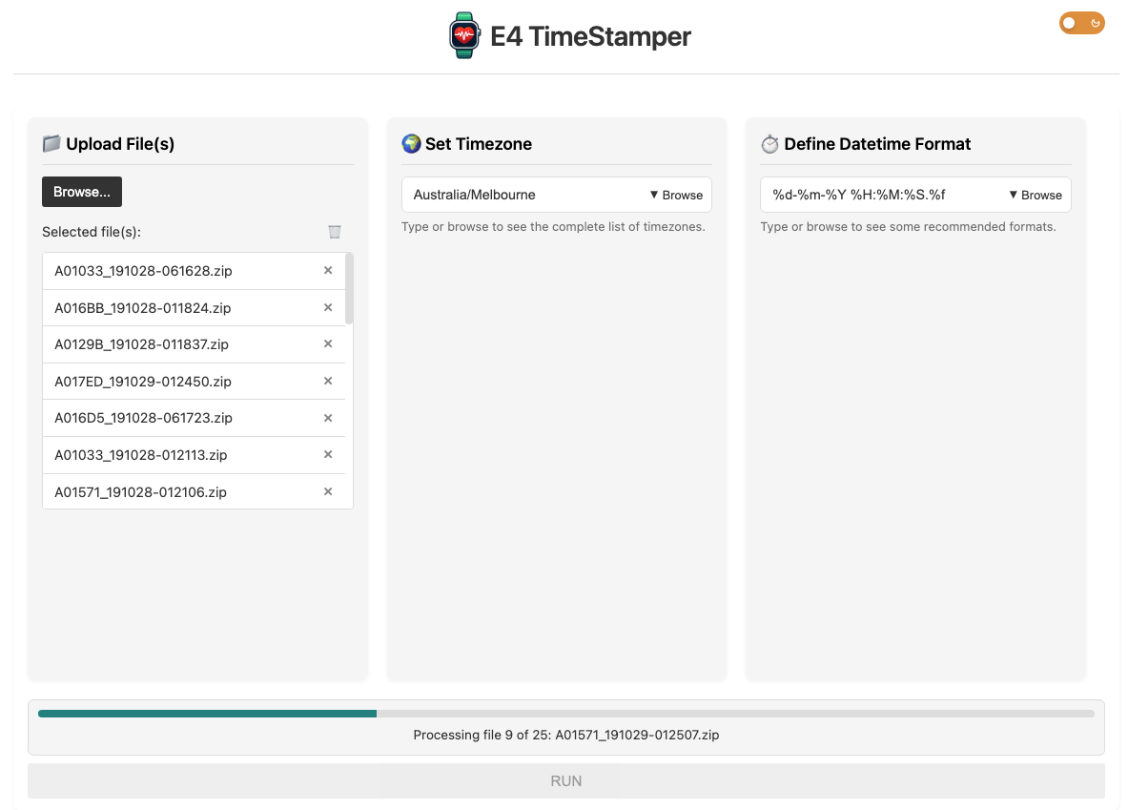Screen dimensions: 1128x810
Task: Select file name A0129B_191028-011837.zip
Action: click(x=142, y=344)
